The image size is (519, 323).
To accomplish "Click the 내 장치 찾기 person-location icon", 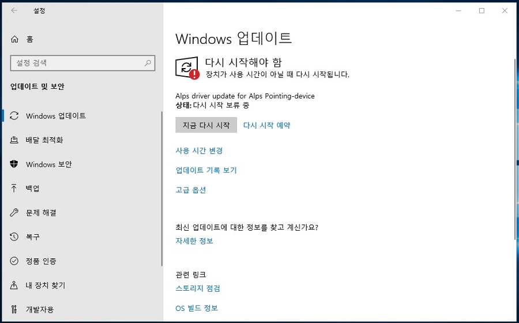I will tap(14, 285).
